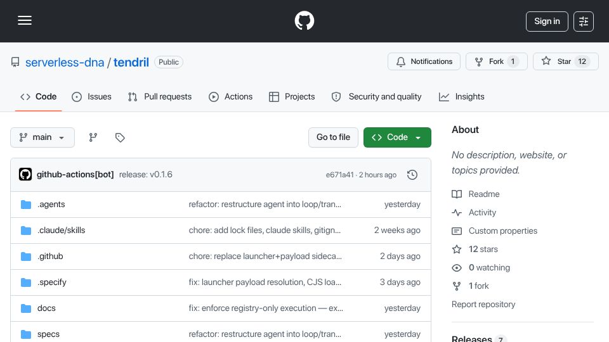Click the github-actions[bot] avatar
609x342 pixels.
25,175
